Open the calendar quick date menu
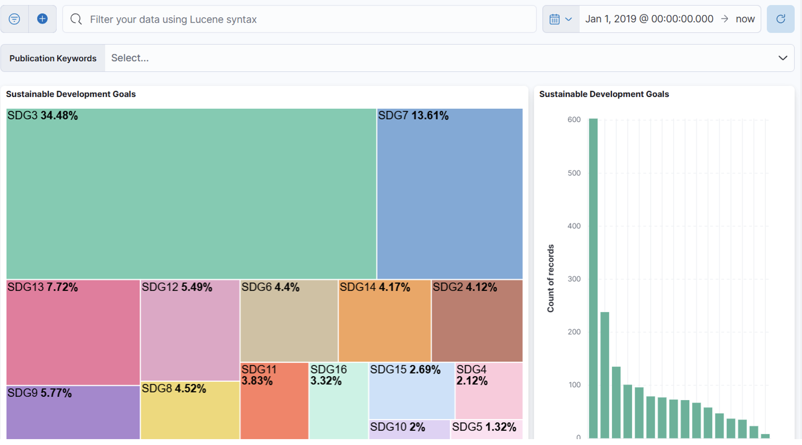The height and width of the screenshot is (445, 802). (x=561, y=19)
